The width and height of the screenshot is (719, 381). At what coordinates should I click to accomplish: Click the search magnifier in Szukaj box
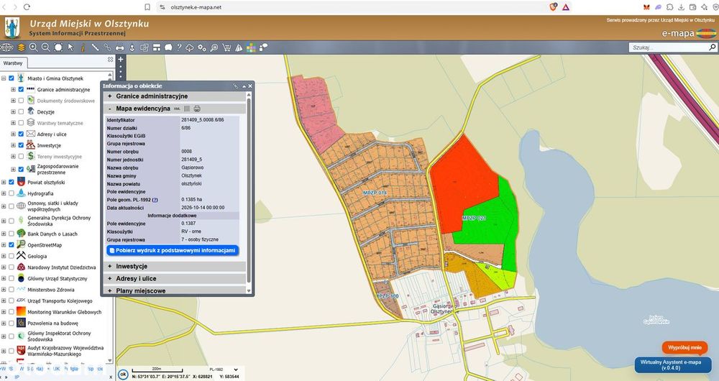[x=712, y=47]
